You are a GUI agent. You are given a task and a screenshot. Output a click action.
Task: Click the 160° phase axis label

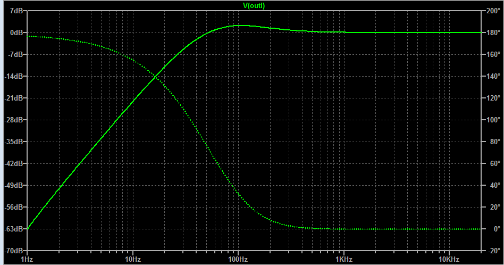(x=493, y=55)
